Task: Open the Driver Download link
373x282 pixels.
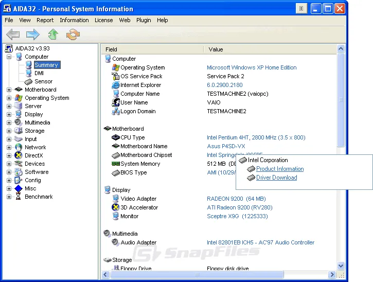Action: point(276,178)
